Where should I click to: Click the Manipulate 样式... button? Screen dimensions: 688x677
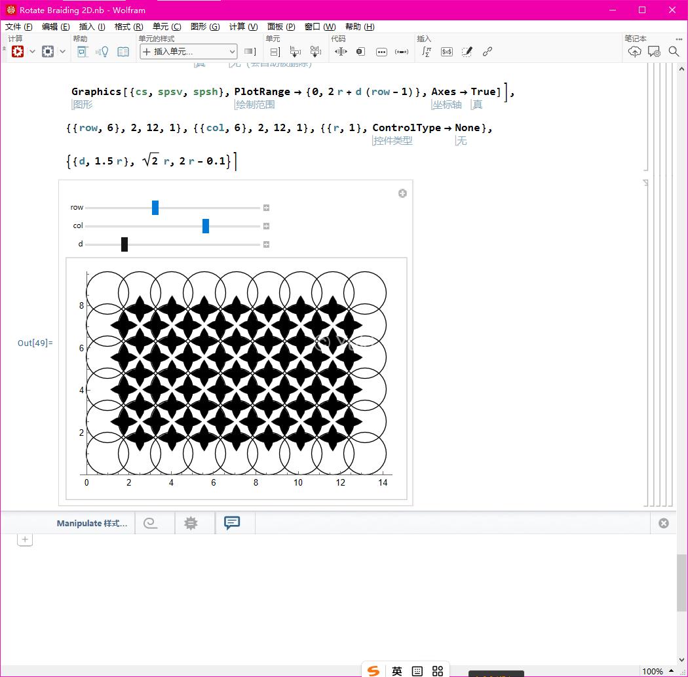coord(92,523)
